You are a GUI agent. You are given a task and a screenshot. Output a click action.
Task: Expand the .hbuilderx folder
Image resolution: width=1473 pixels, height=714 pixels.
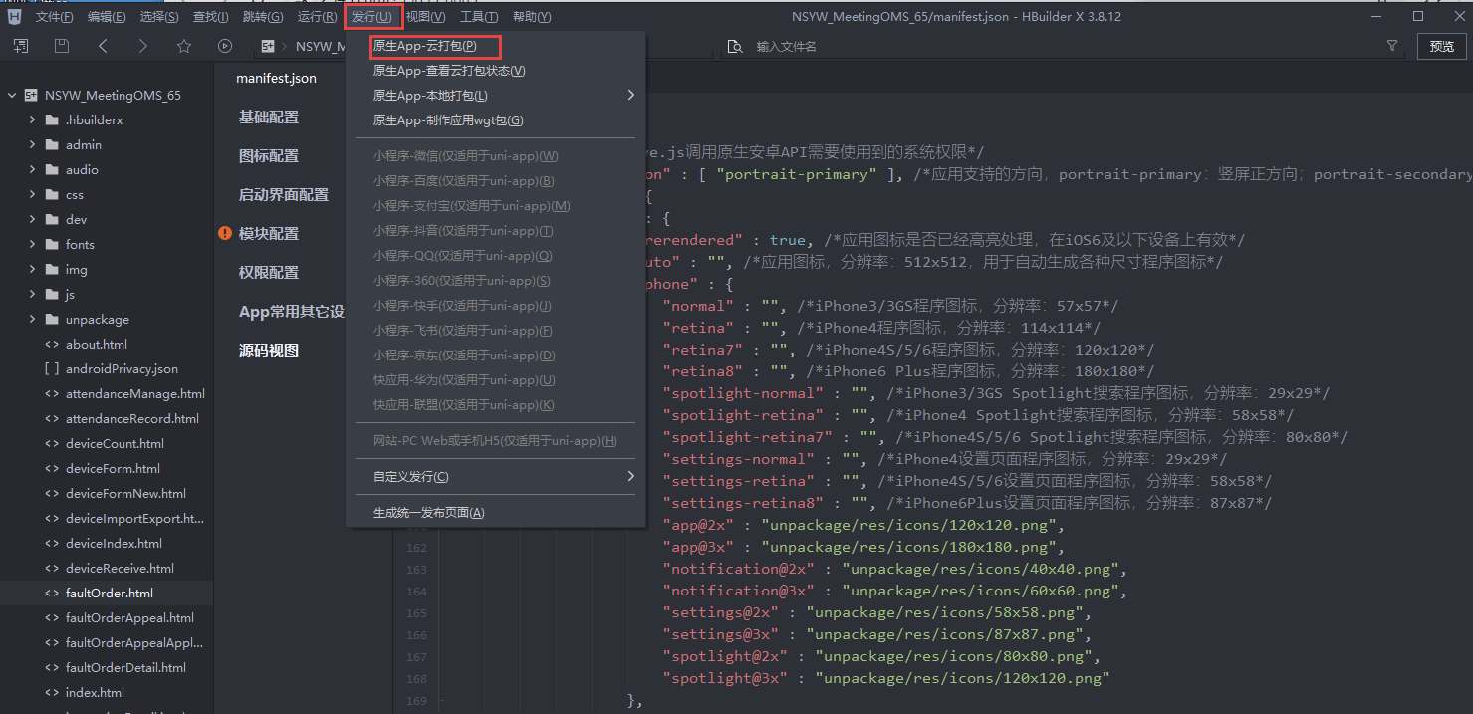[32, 119]
